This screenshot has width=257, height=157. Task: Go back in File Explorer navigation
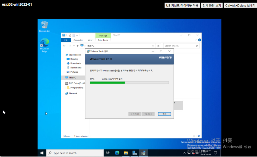(64, 46)
